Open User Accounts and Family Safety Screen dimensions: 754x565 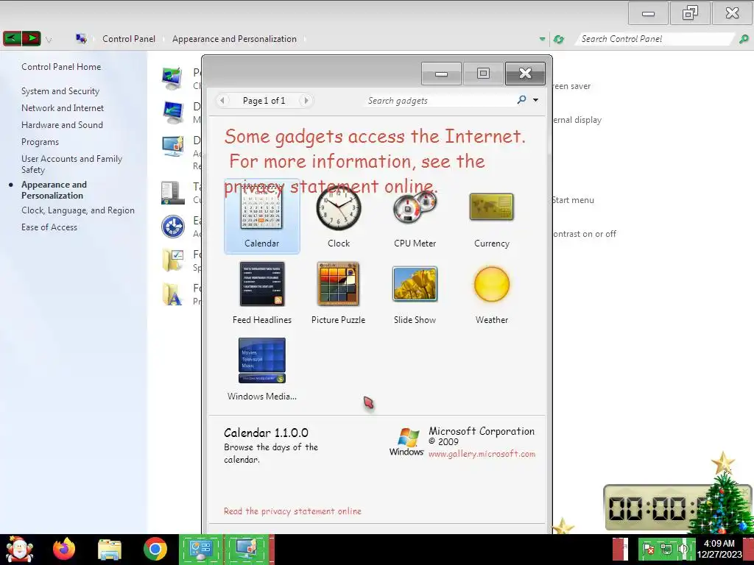click(x=71, y=164)
